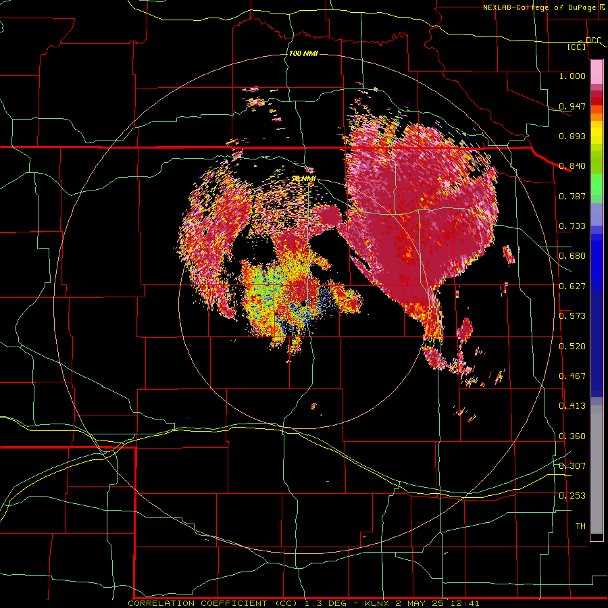Select the light pink top segment of color bar
The width and height of the screenshot is (608, 608).
coord(597,72)
